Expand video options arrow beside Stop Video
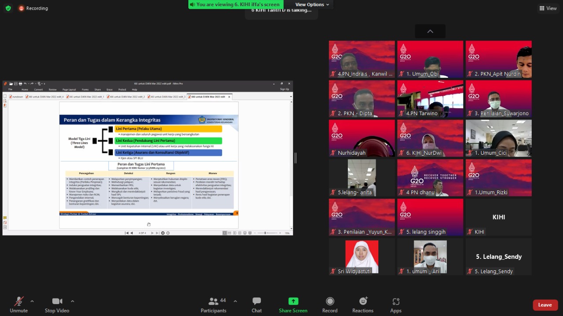The image size is (563, 316). [73, 301]
